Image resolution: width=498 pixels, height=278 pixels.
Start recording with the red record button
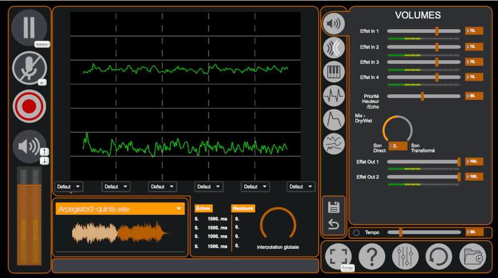click(29, 106)
